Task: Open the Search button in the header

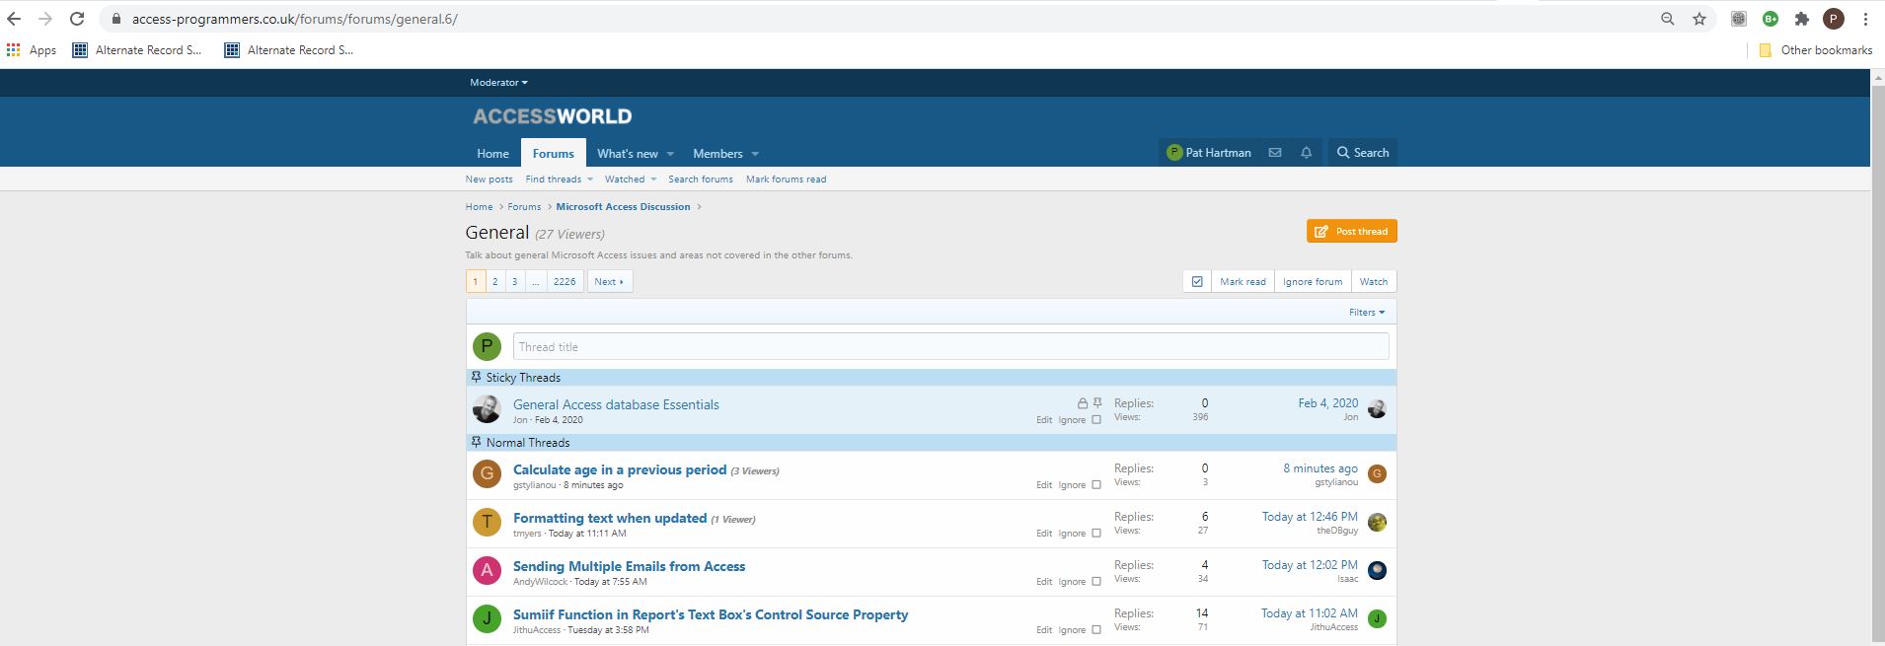Action: (x=1363, y=153)
